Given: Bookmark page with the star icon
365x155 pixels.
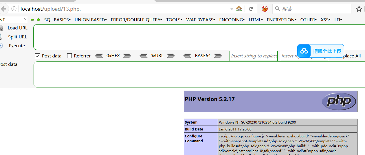Looking at the screenshot, I should [359, 9].
